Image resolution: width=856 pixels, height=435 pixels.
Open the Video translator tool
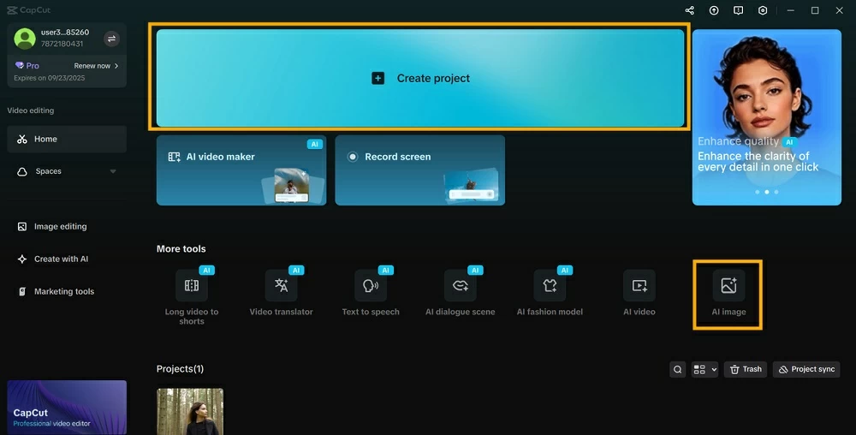click(281, 286)
